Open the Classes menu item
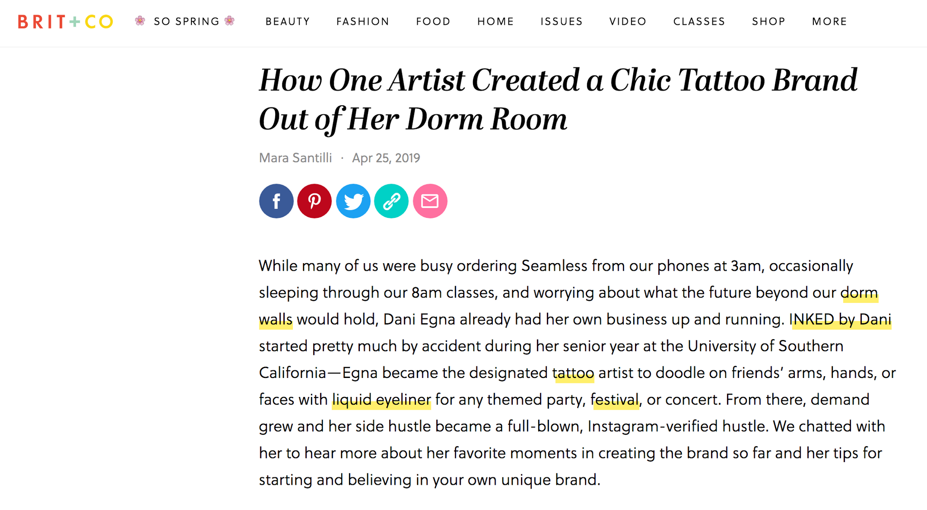This screenshot has height=510, width=927. click(x=699, y=22)
